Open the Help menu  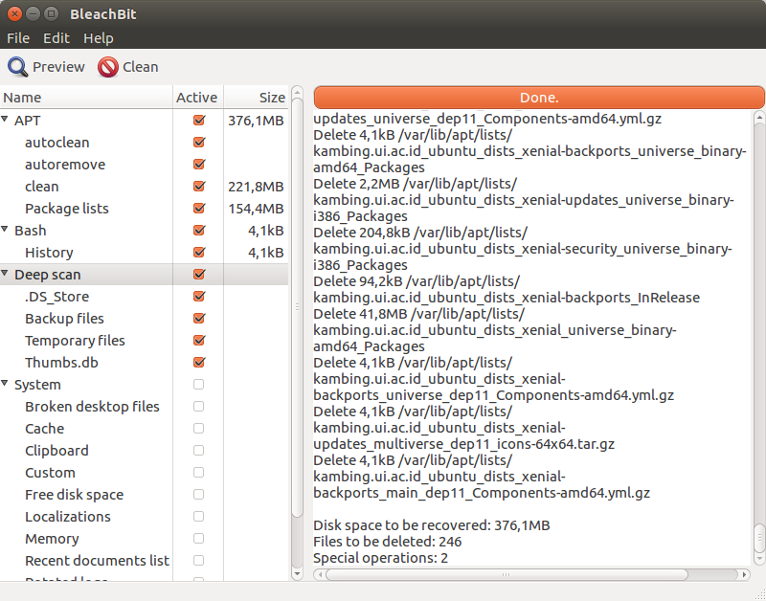[99, 38]
